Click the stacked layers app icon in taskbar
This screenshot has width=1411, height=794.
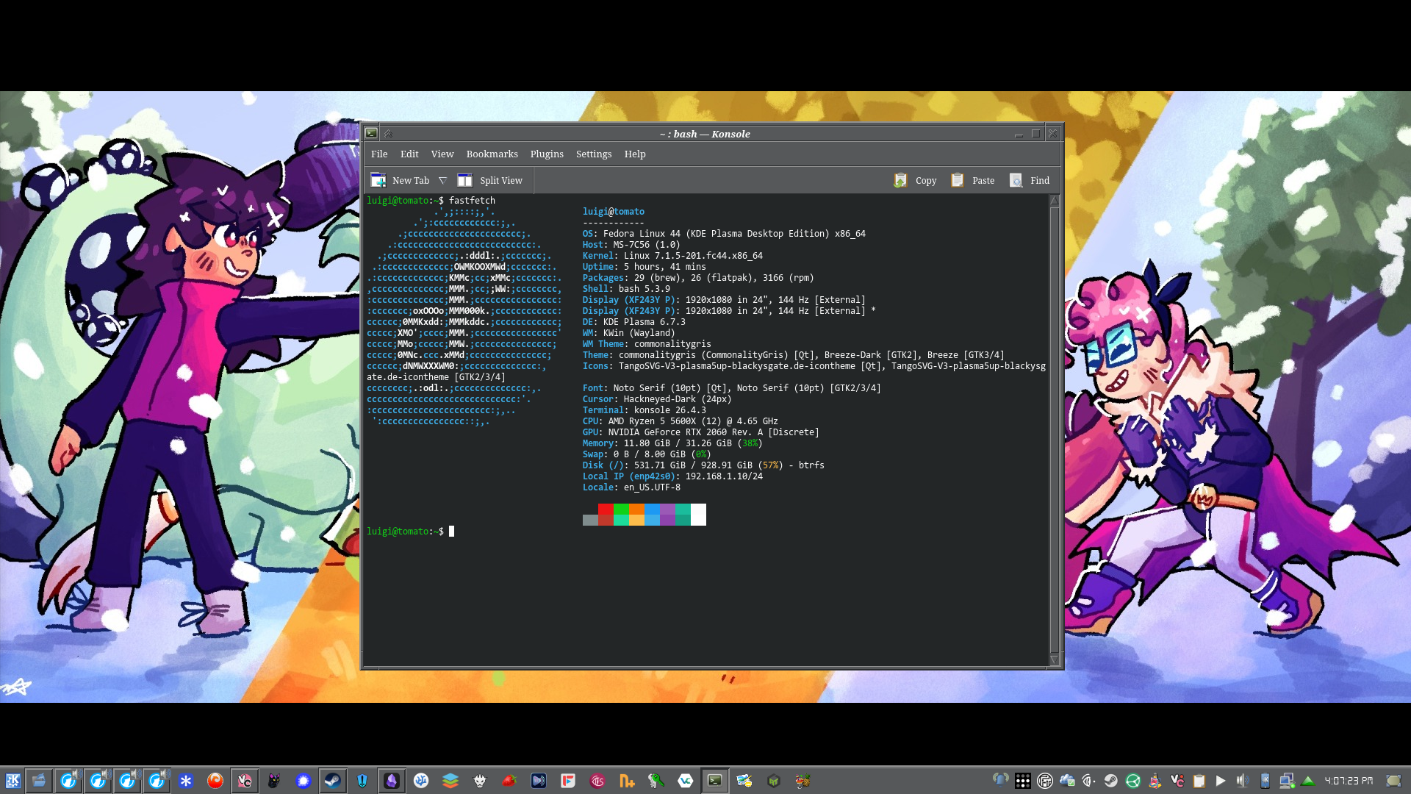point(450,781)
